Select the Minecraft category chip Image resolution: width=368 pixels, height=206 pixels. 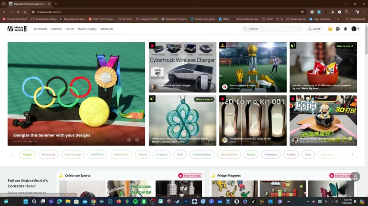tap(48, 154)
